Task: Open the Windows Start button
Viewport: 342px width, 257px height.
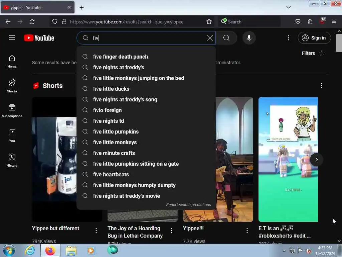Action: 9,251
